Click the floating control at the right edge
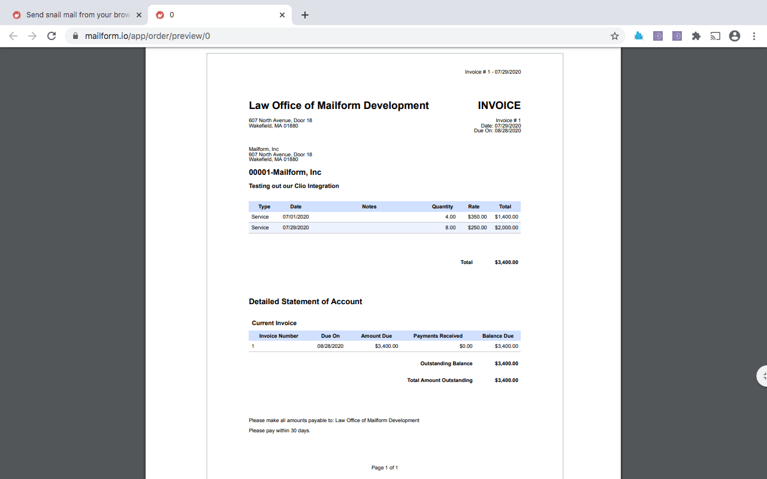 coord(762,376)
